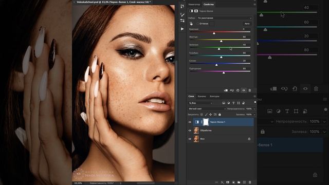Viewport: 329px width, 185px height.
Task: Create a new layer icon
Action: coord(244,182)
